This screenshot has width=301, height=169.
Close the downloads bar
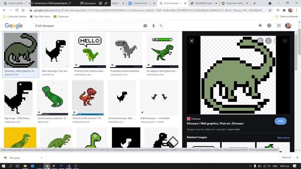pyautogui.click(x=297, y=158)
